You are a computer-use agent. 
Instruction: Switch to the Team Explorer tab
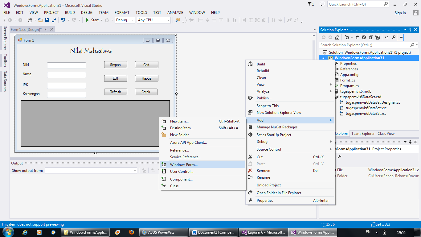tap(363, 133)
